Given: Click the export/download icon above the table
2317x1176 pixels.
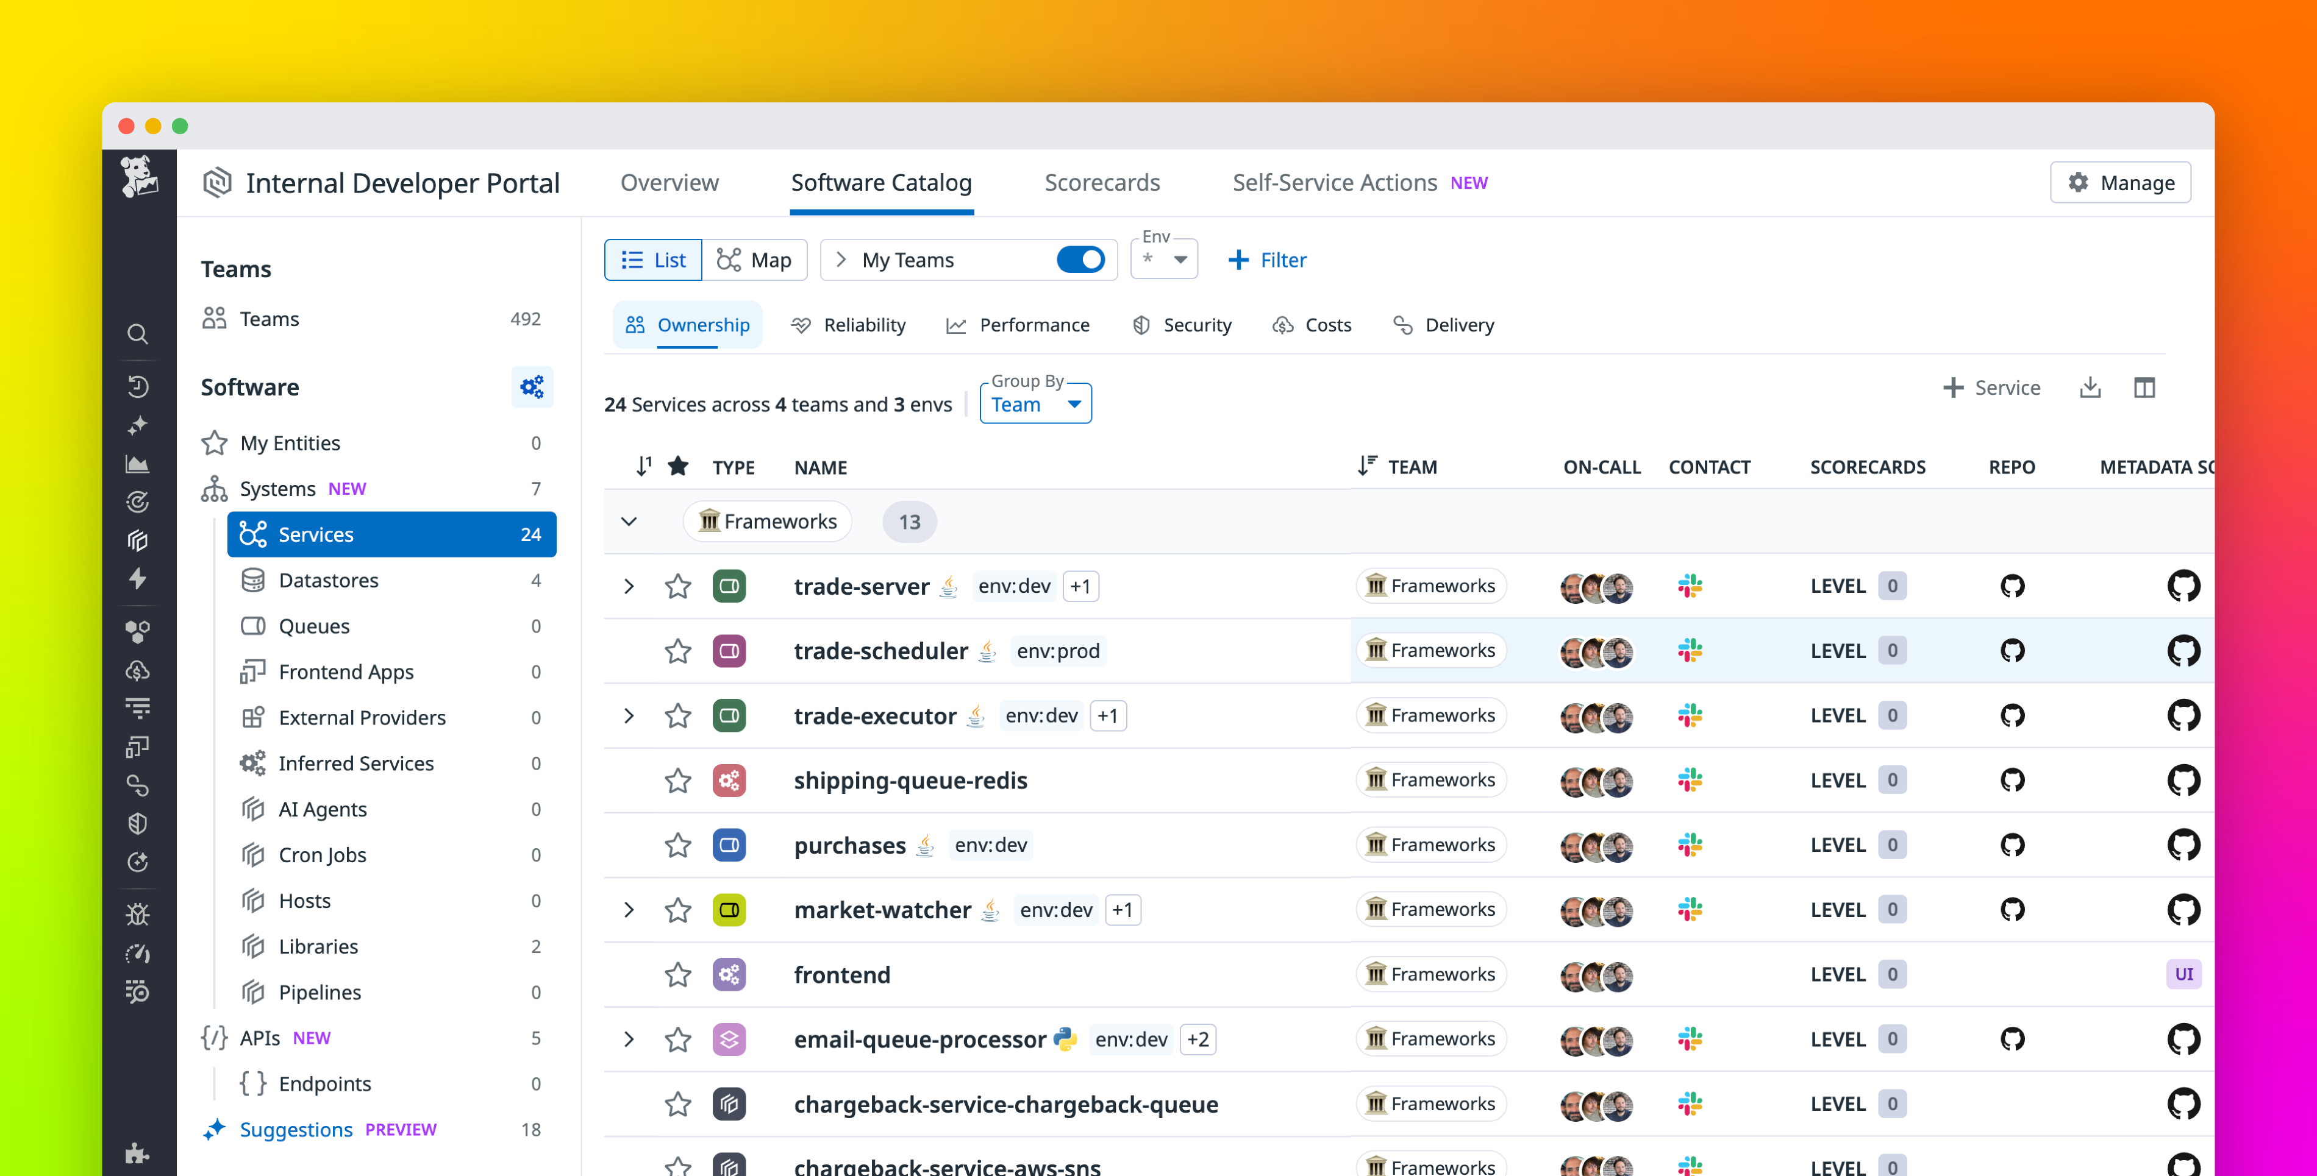Looking at the screenshot, I should pos(2090,386).
